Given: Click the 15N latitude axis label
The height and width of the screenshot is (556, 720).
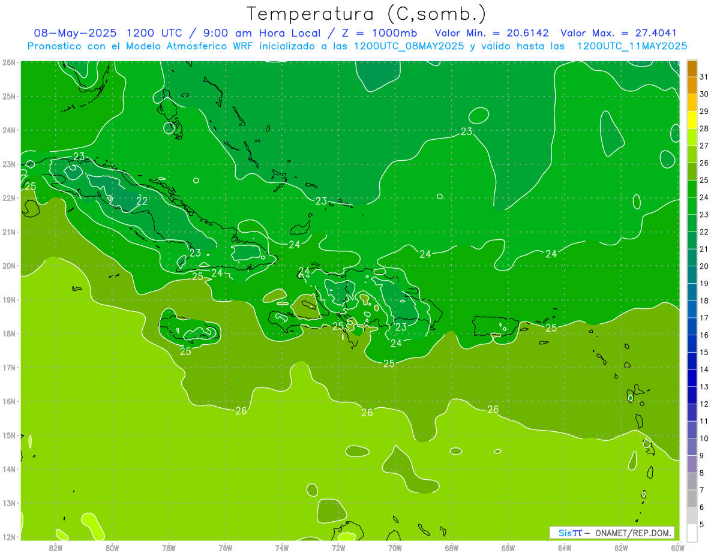Looking at the screenshot, I should coord(9,435).
